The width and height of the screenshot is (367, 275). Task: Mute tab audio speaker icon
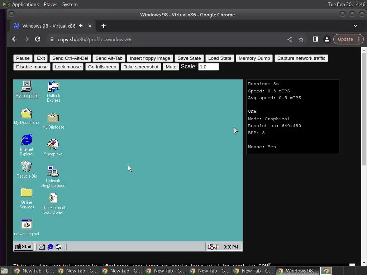(x=81, y=26)
